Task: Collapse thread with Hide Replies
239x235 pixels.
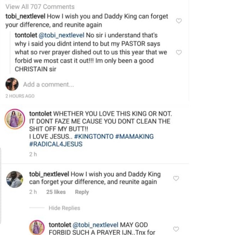Action: 64,208
